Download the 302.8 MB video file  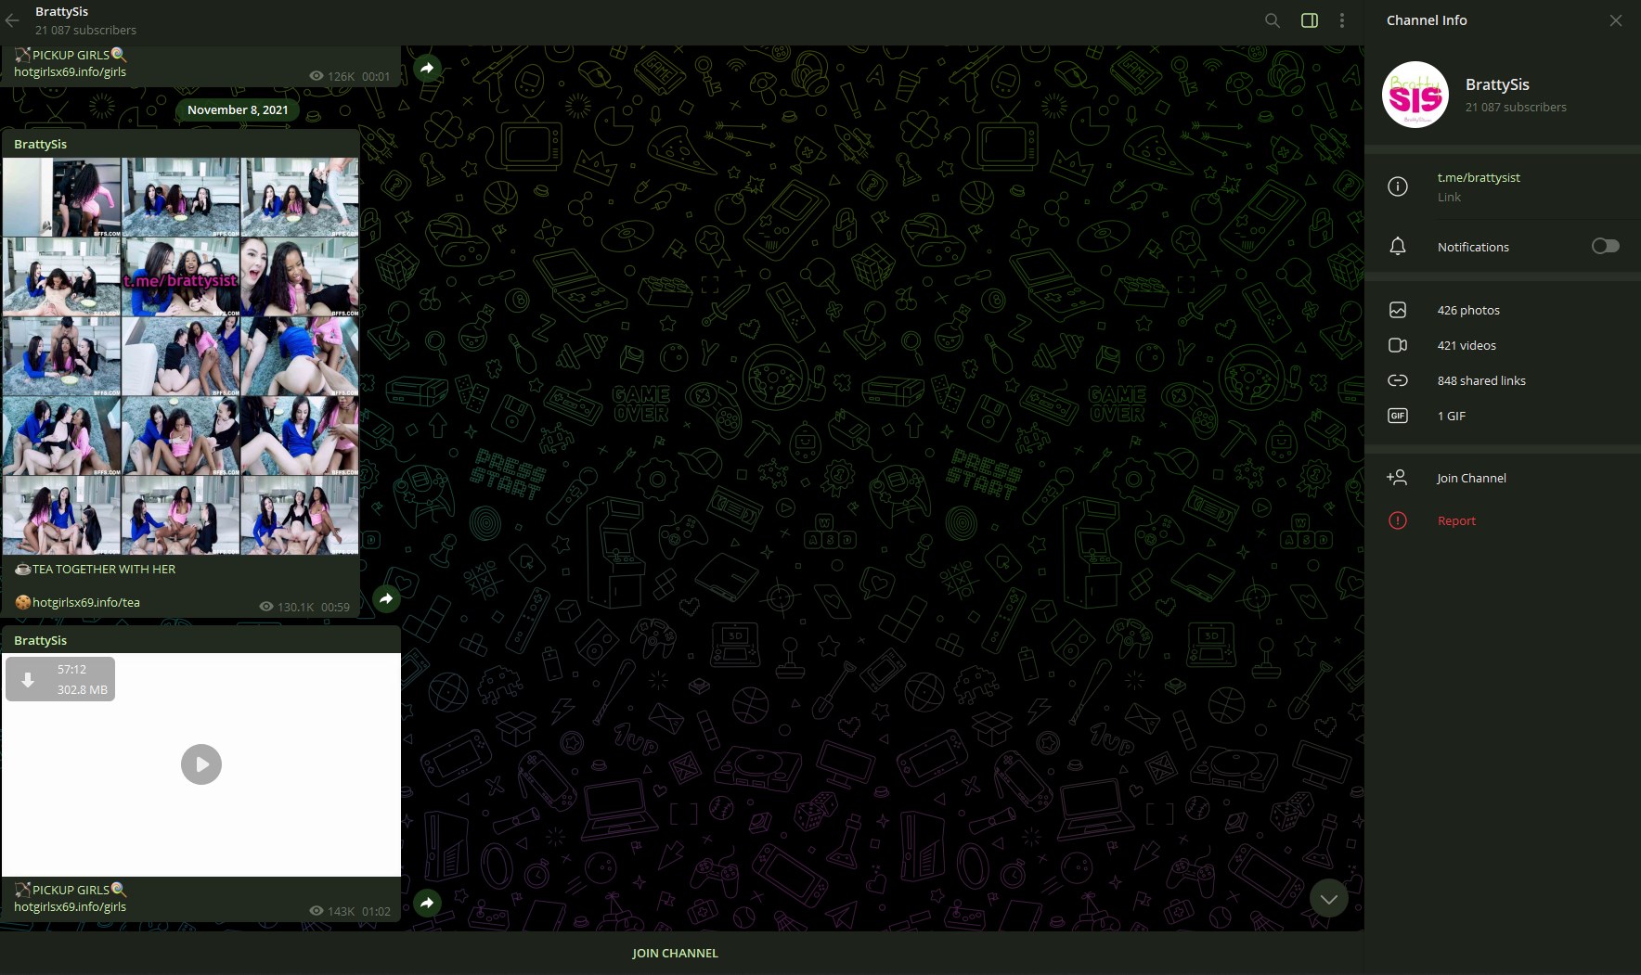coord(29,680)
